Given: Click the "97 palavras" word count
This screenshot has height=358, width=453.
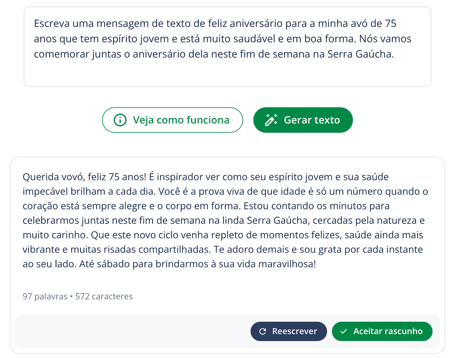Looking at the screenshot, I should [45, 296].
